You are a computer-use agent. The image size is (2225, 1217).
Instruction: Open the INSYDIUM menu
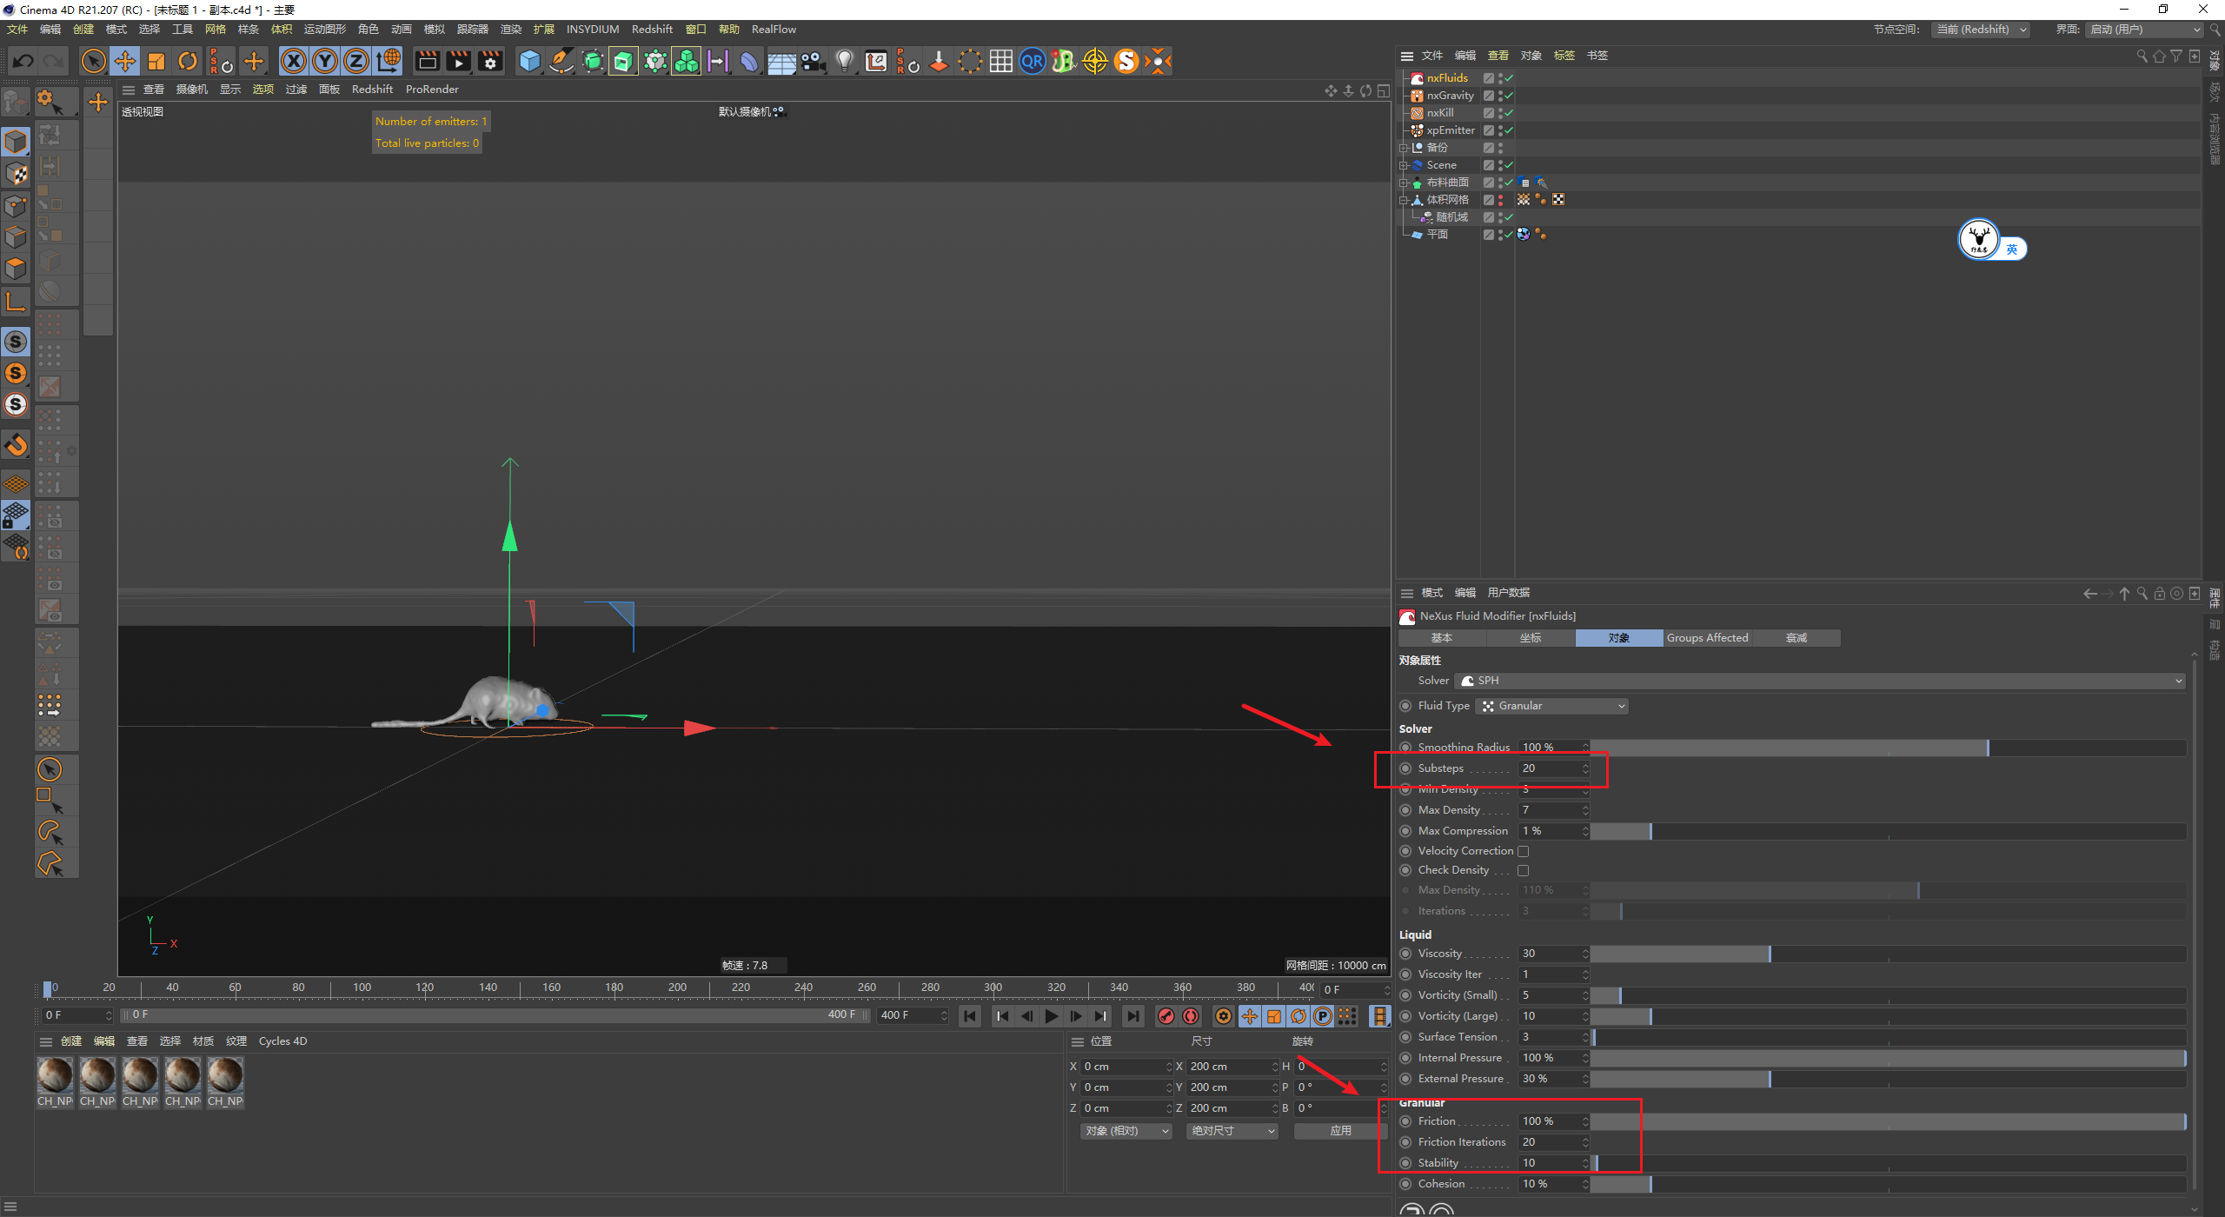click(x=592, y=29)
